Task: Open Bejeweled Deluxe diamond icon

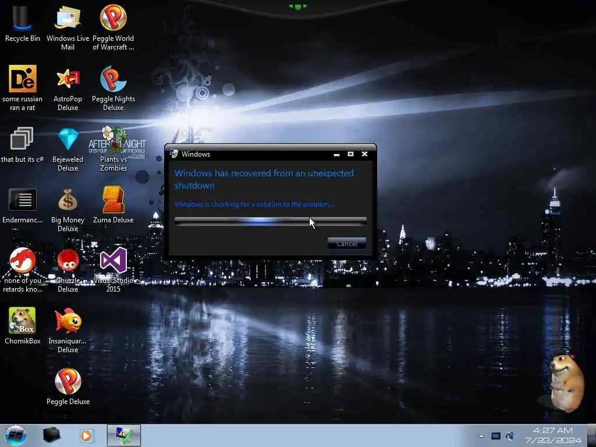Action: point(68,149)
